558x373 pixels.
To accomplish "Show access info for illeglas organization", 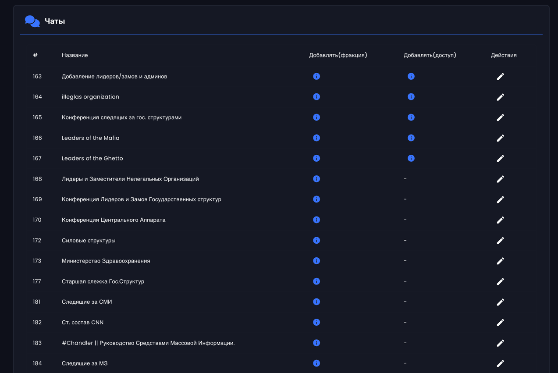I will coord(411,97).
